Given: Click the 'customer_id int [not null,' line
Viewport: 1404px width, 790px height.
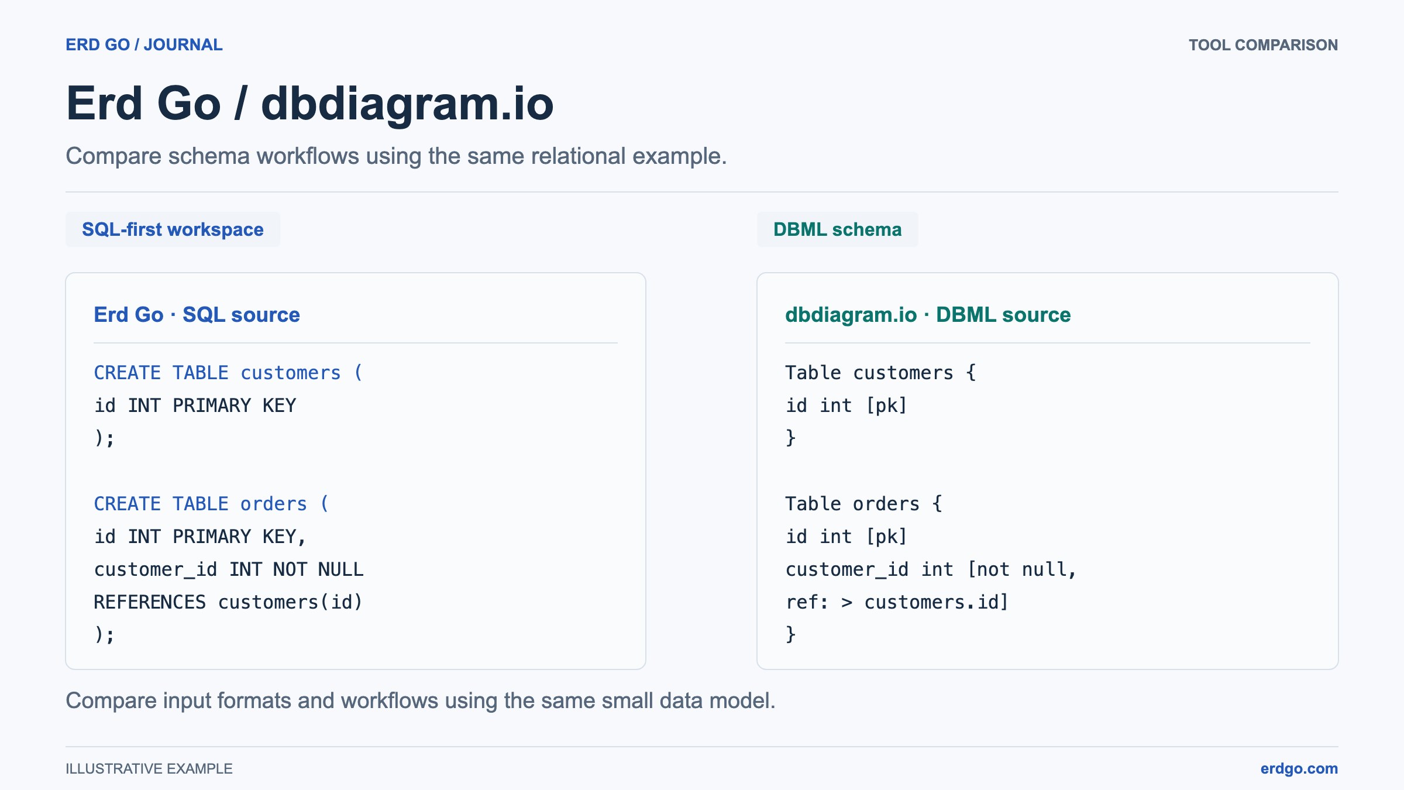Looking at the screenshot, I should 931,569.
